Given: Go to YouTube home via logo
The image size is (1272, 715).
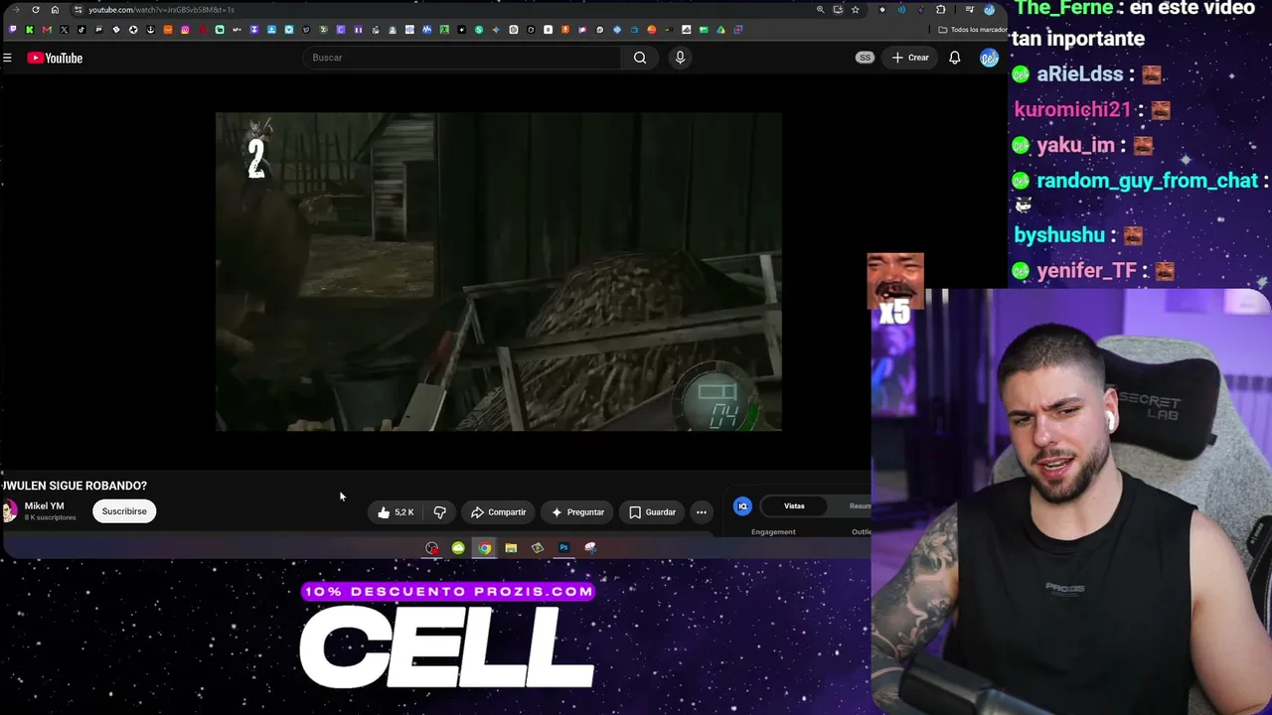Looking at the screenshot, I should (x=55, y=58).
